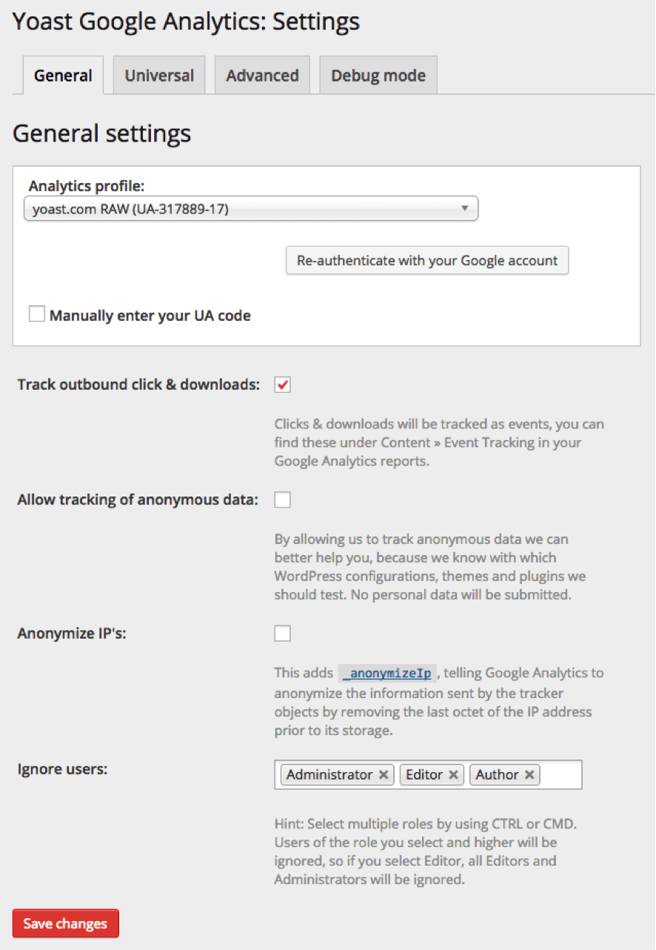Select the yoast.com RAW profile combo box
The height and width of the screenshot is (950, 656).
point(244,209)
